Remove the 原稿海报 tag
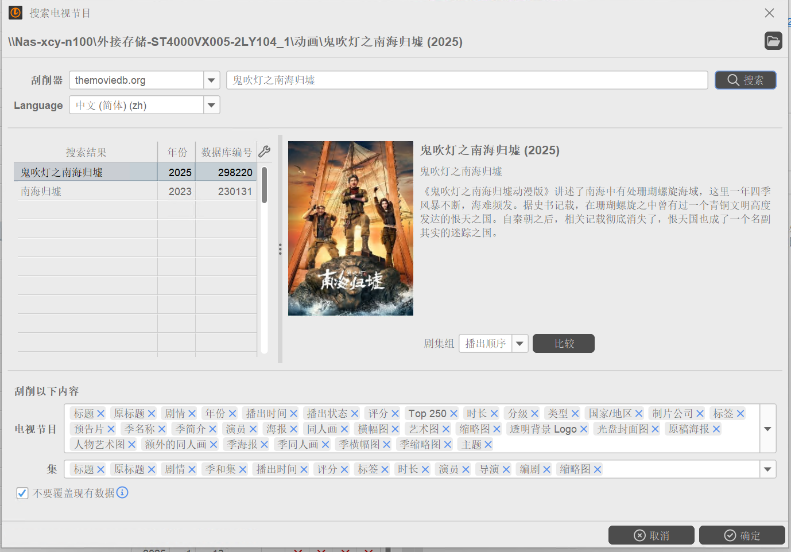The width and height of the screenshot is (791, 552). 716,429
